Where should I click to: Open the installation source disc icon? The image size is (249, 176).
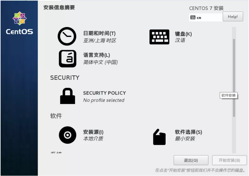[x=68, y=135]
